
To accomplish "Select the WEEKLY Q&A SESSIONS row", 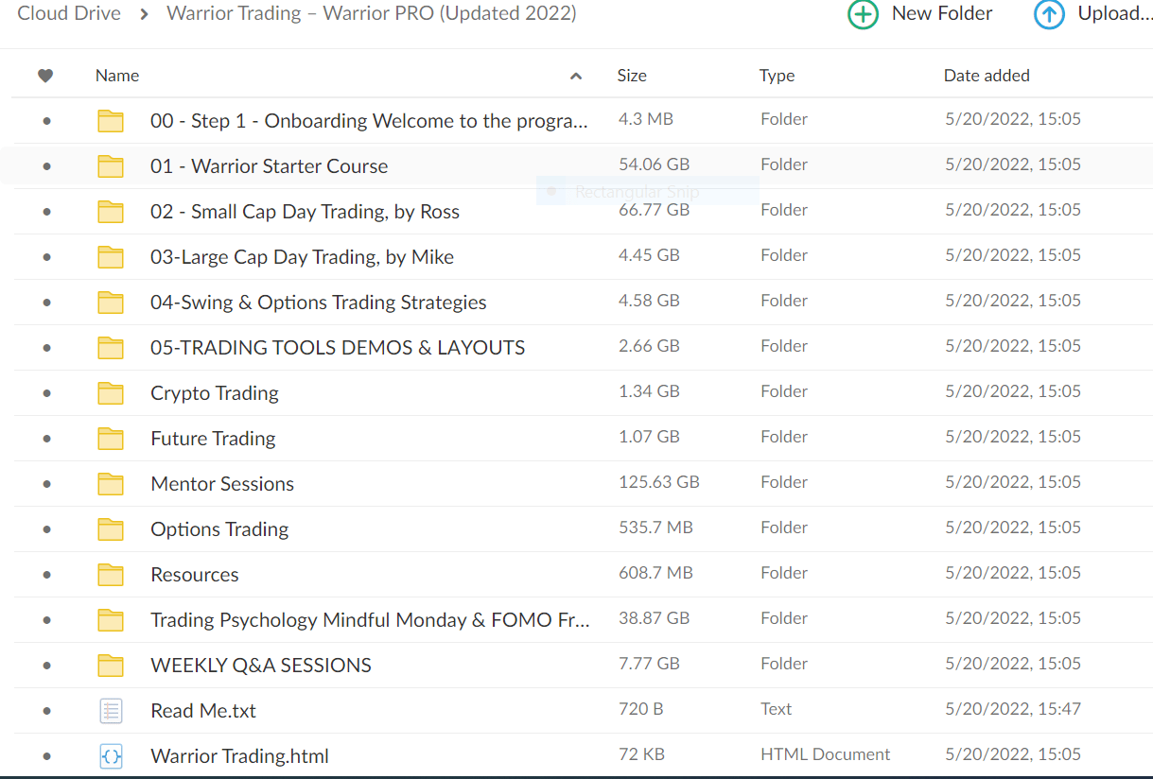I will pos(260,665).
